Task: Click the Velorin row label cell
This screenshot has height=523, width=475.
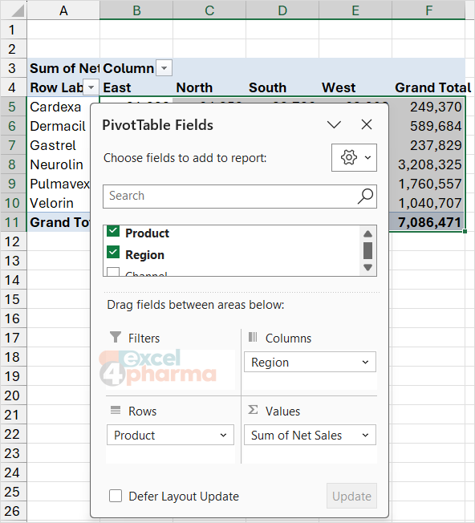Action: [x=59, y=203]
